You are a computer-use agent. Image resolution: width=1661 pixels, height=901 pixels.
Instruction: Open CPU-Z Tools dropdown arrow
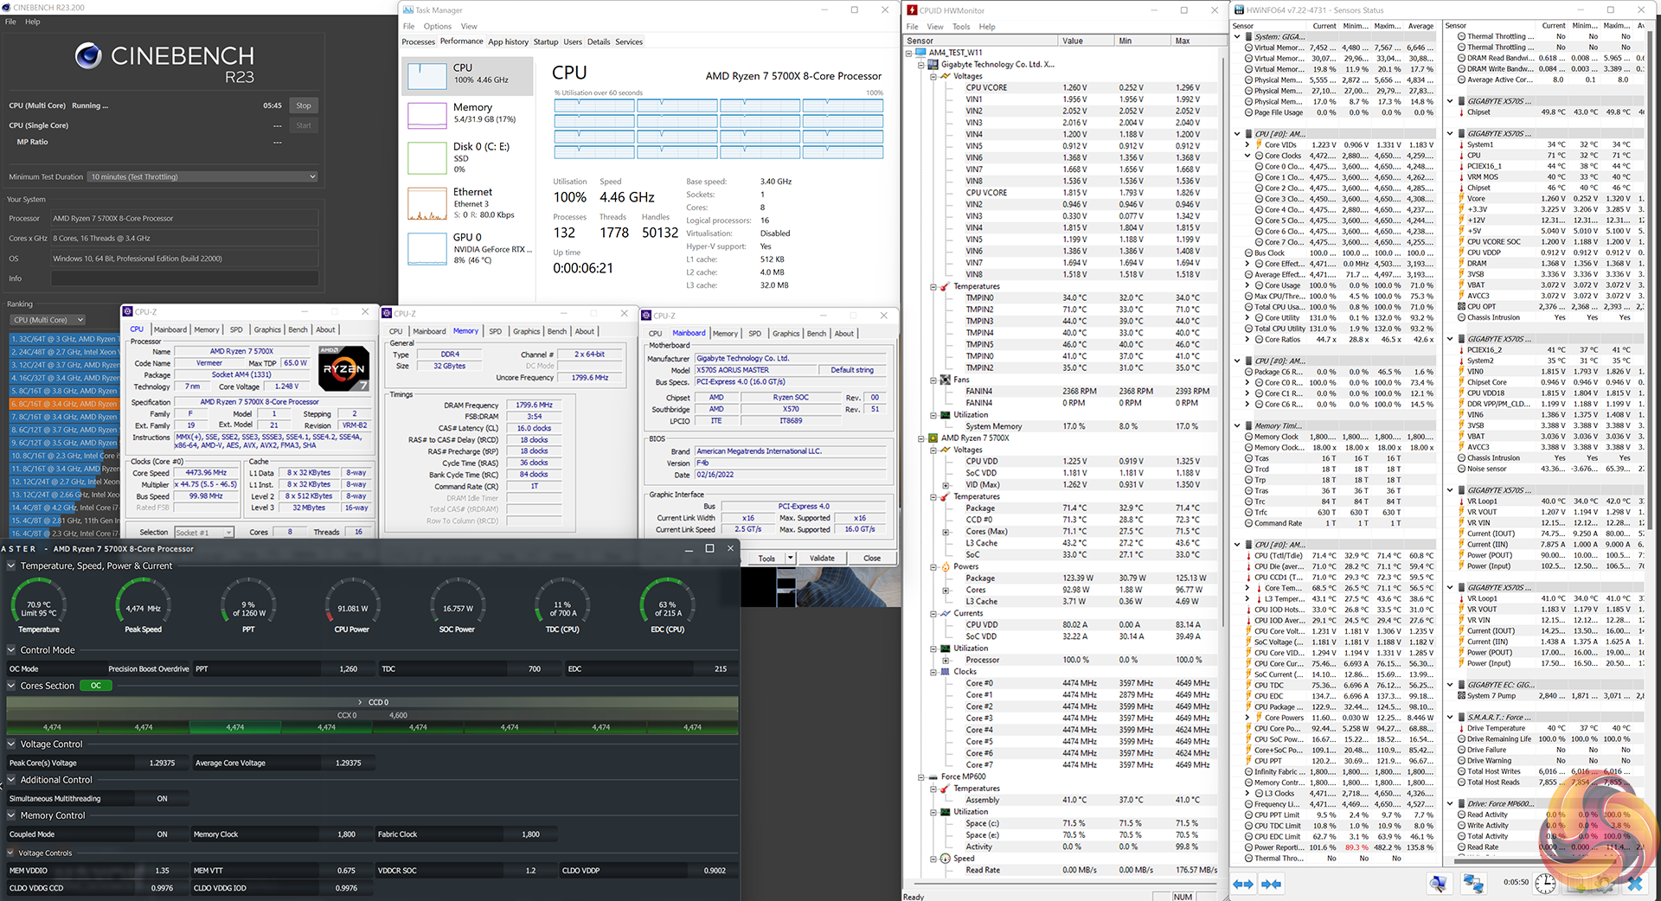click(790, 559)
